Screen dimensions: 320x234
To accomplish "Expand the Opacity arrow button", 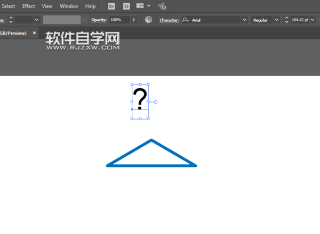I will coord(134,20).
